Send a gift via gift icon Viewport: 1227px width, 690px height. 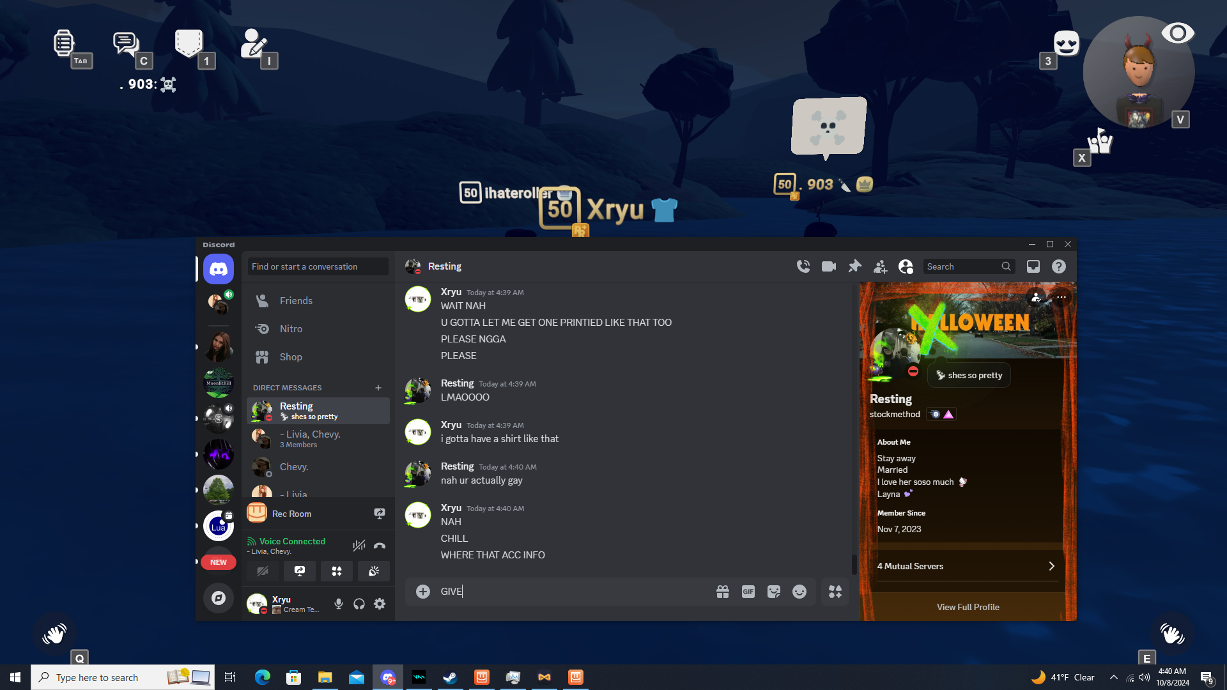(x=723, y=592)
